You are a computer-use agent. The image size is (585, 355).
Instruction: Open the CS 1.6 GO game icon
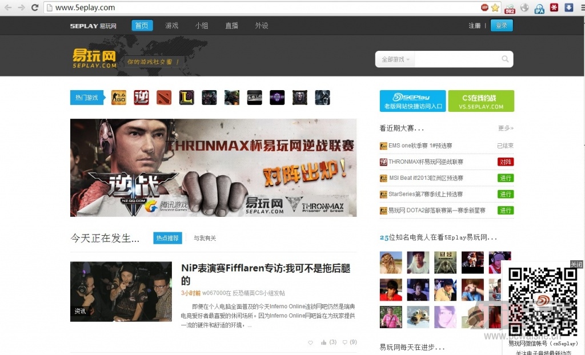pos(118,98)
